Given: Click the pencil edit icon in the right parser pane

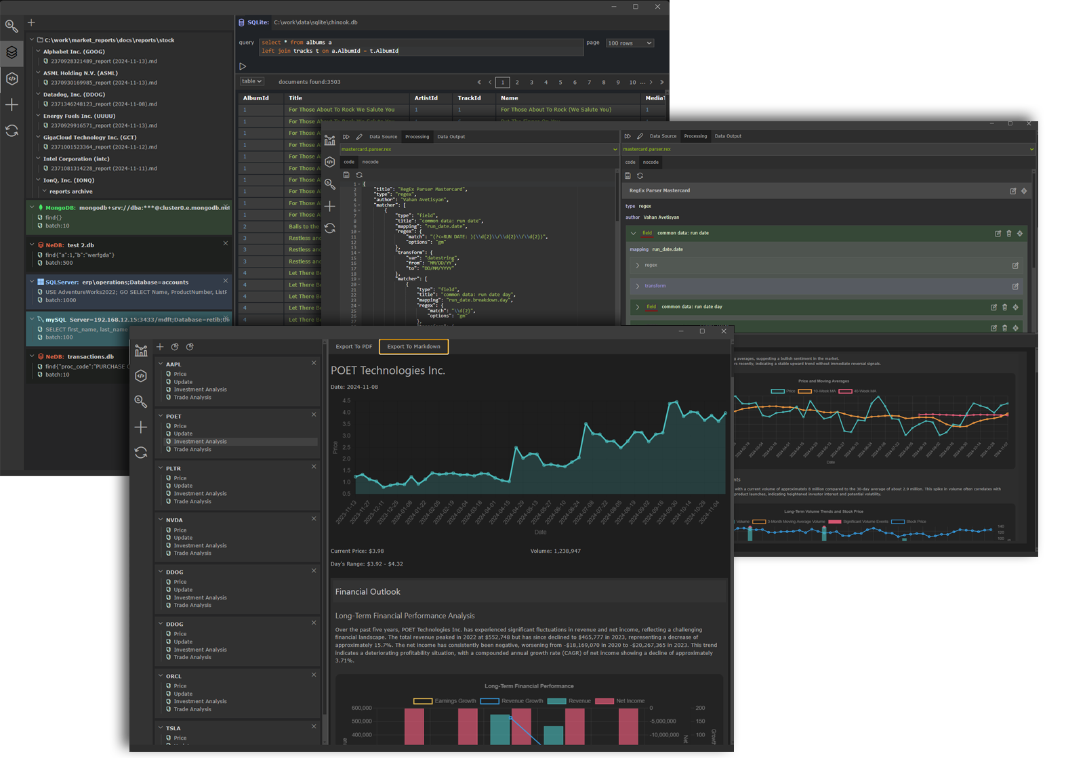Looking at the screenshot, I should 640,136.
